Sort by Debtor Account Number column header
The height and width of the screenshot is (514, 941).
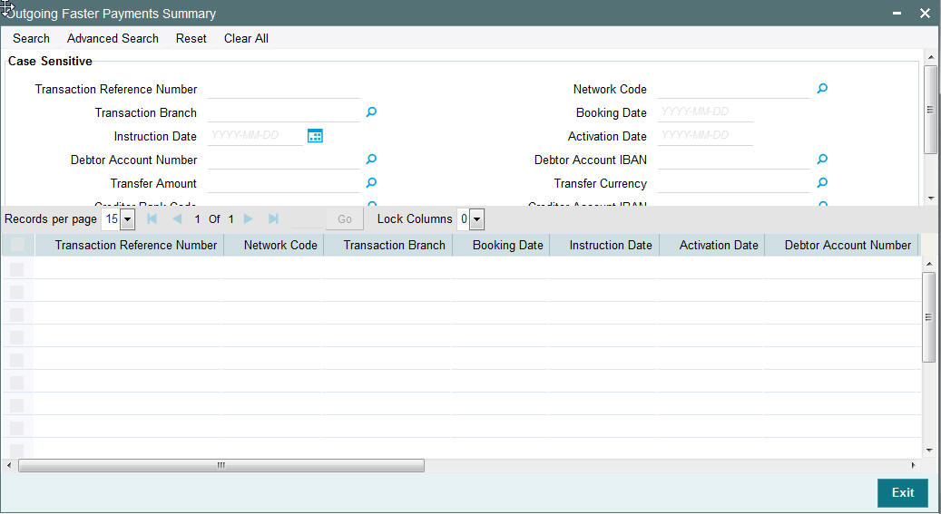[848, 246]
